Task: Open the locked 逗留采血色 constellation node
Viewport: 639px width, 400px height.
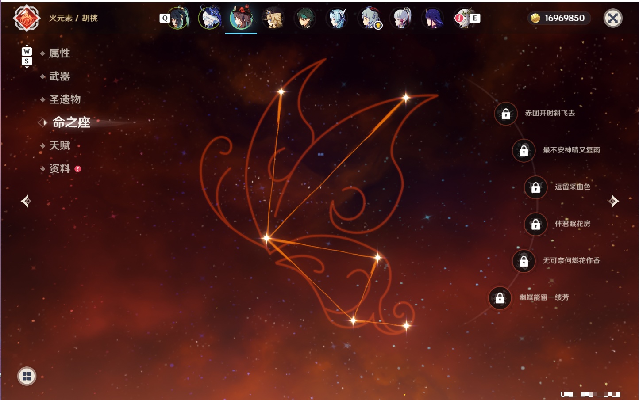Action: pos(535,187)
